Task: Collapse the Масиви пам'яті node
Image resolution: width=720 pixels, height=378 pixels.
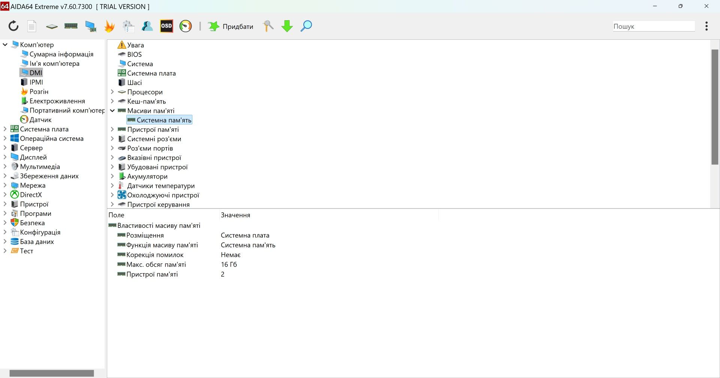Action: [x=112, y=111]
